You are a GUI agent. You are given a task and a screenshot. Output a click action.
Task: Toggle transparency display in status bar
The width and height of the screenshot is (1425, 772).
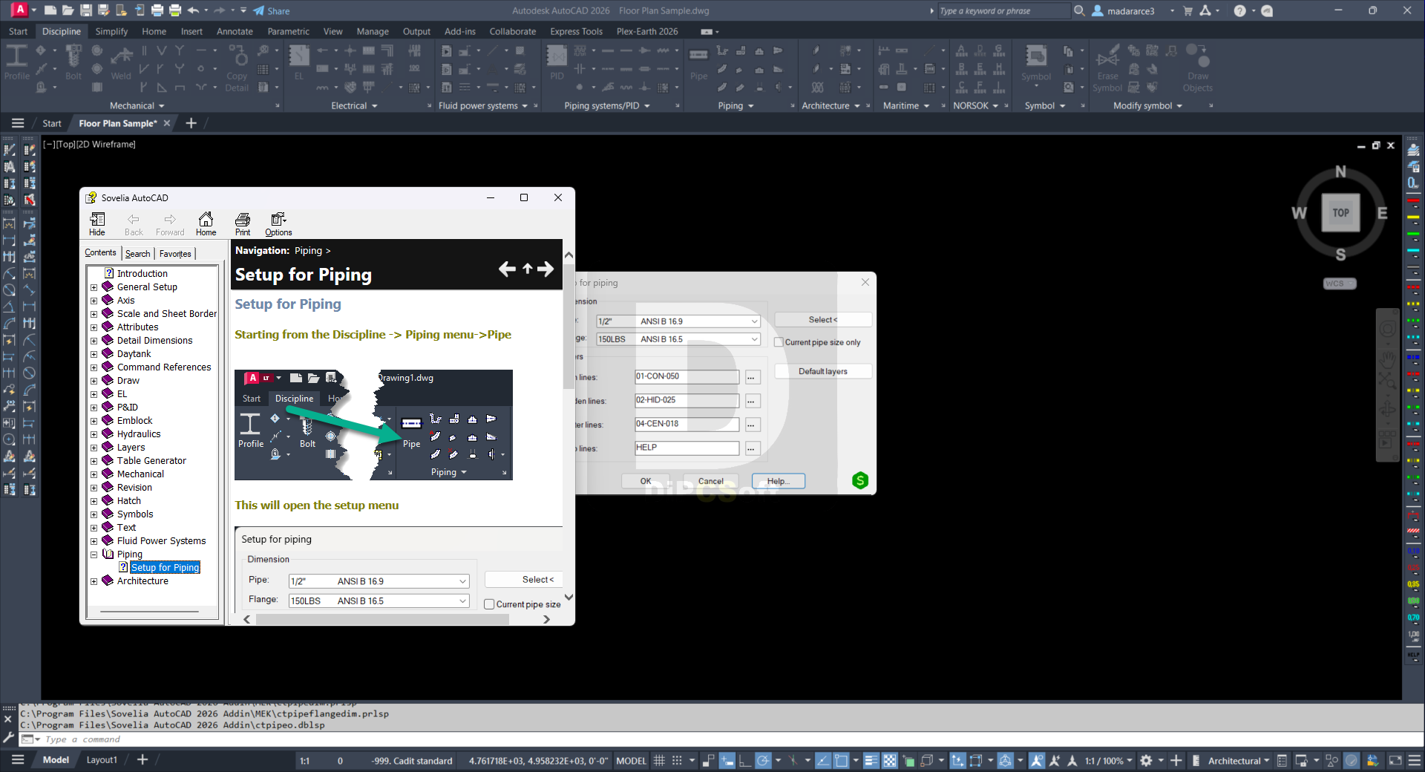(890, 760)
